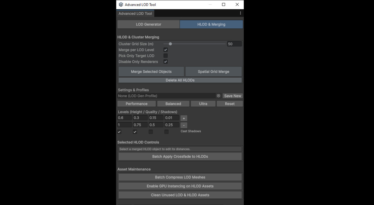
Task: Click the cube icon in the window title bar
Action: coord(121,4)
